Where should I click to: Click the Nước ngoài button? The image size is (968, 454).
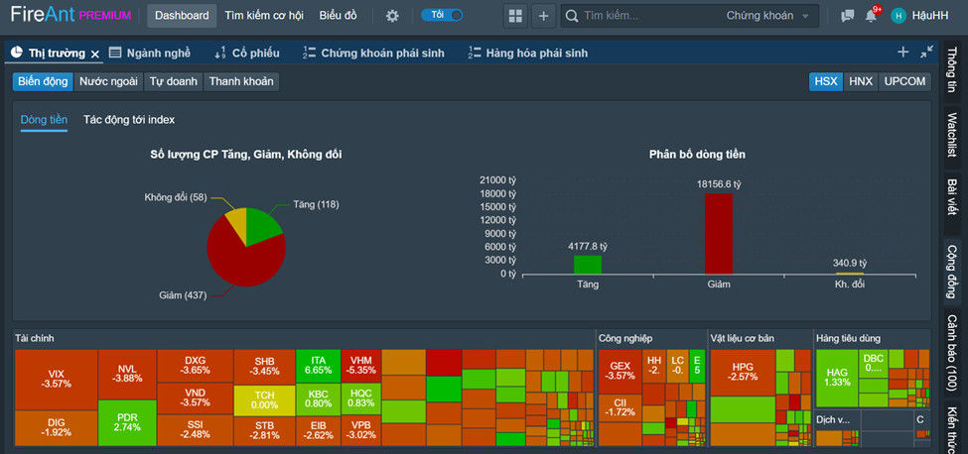(x=108, y=81)
